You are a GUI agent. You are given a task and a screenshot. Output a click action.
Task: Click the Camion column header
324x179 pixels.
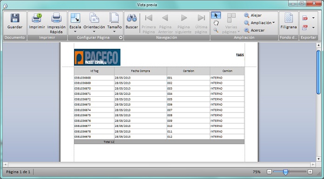[227, 71]
